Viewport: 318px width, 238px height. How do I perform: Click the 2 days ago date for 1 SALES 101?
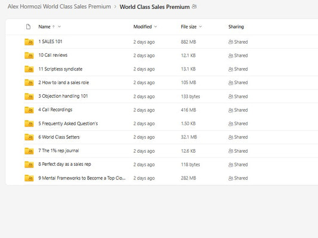click(144, 42)
